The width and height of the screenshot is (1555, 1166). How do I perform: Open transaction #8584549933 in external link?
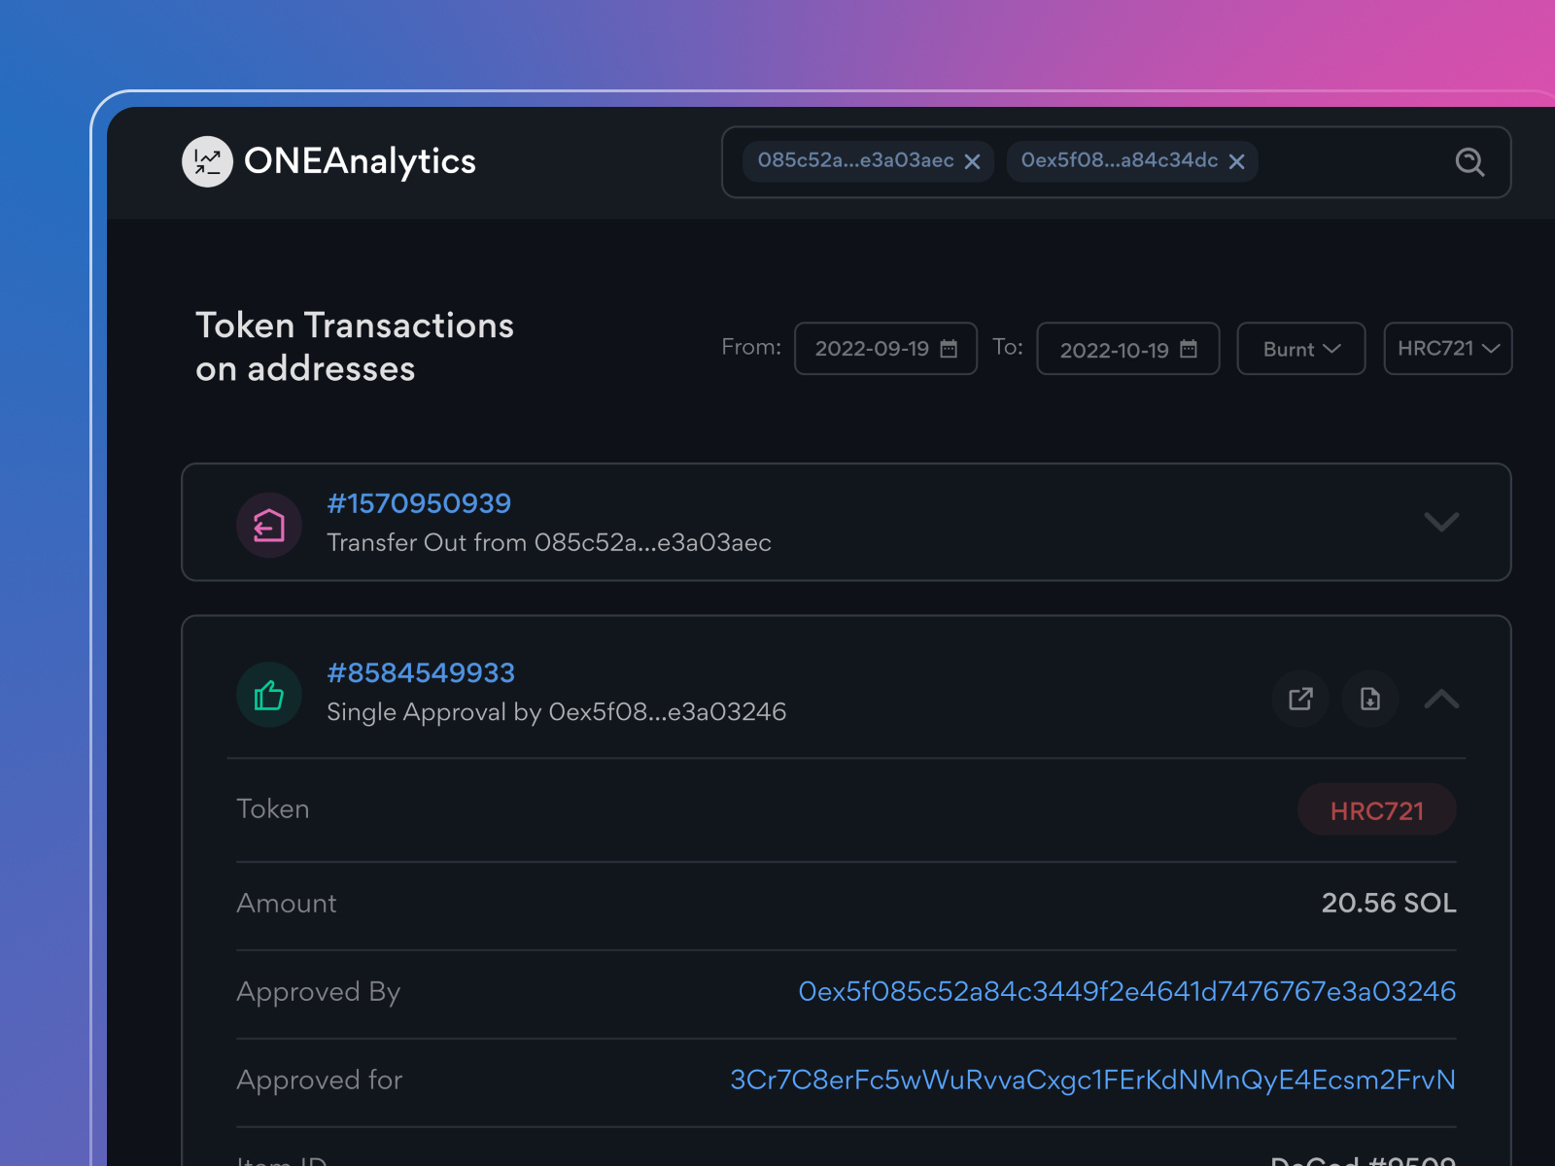pos(1300,699)
